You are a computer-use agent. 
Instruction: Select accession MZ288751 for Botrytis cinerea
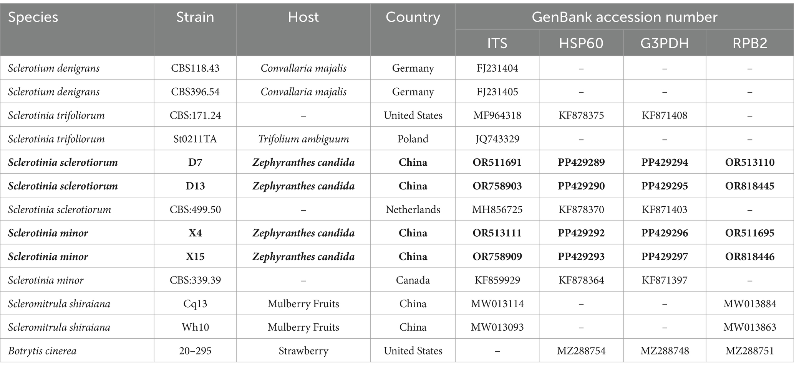750,351
